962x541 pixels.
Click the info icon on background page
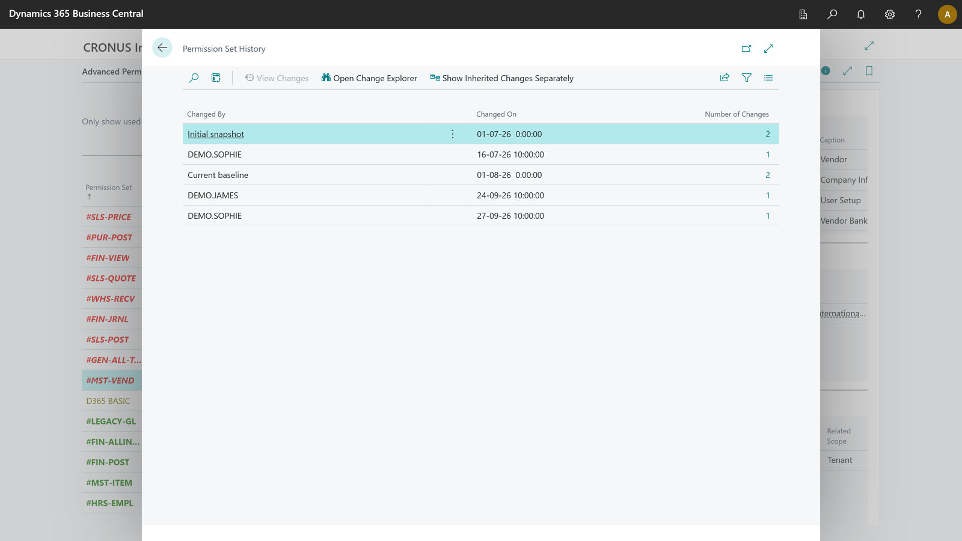826,71
